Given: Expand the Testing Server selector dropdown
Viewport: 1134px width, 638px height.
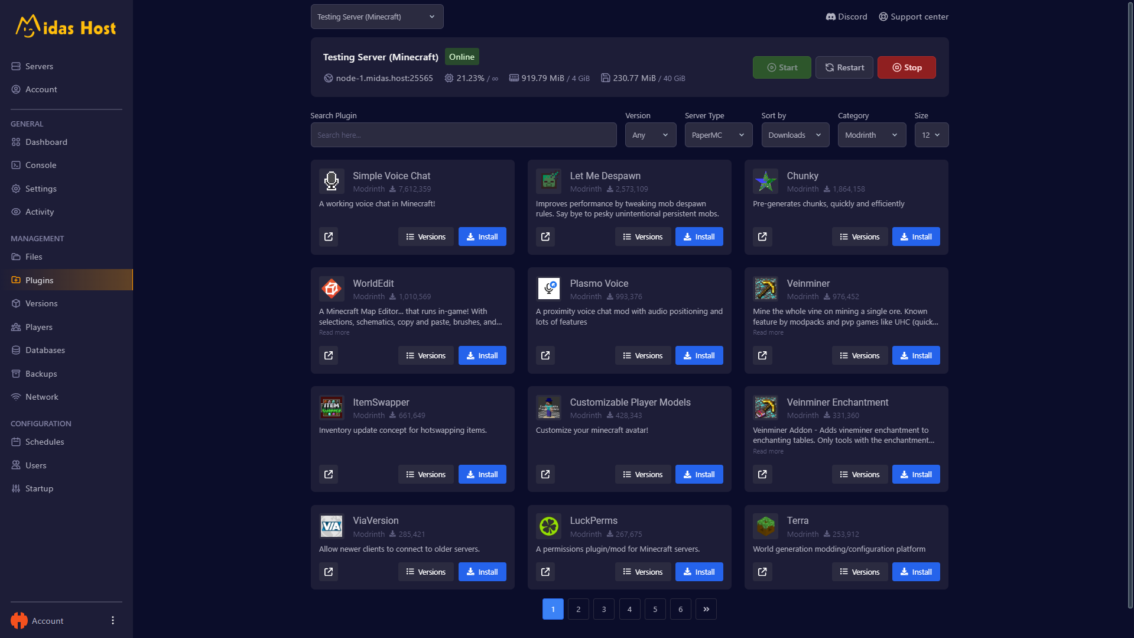Looking at the screenshot, I should (377, 17).
